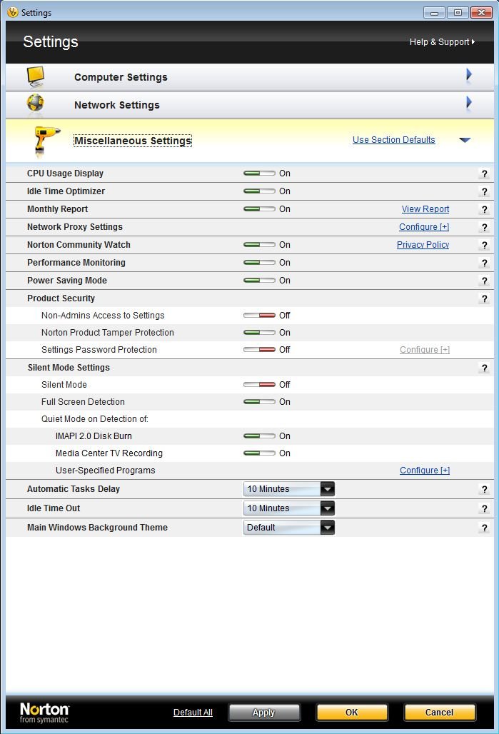Minimize the Settings window
Screen dimensions: 499x734
[x=434, y=13]
